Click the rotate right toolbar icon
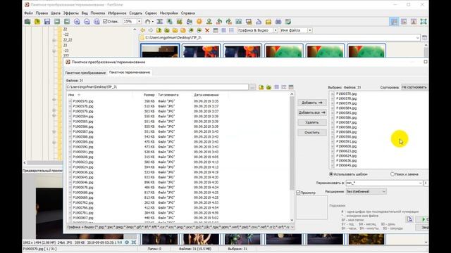The height and width of the screenshot is (253, 451). [x=228, y=22]
